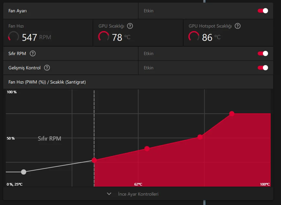This screenshot has height=205, width=281.
Task: Click the Fan Hızı (PWM) / Sıcaklık header
Action: (47, 82)
